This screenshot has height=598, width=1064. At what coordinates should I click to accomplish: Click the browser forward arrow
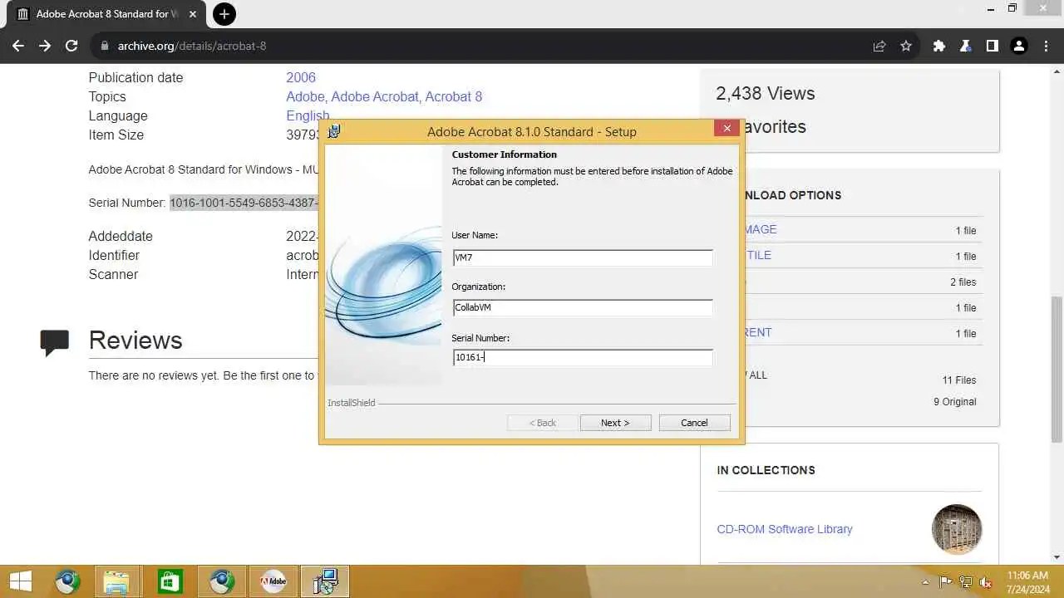point(45,46)
